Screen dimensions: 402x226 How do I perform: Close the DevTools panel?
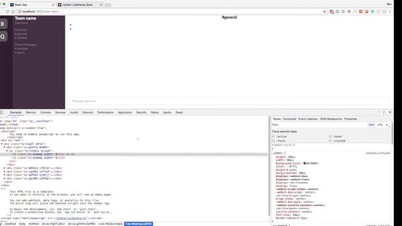390,112
